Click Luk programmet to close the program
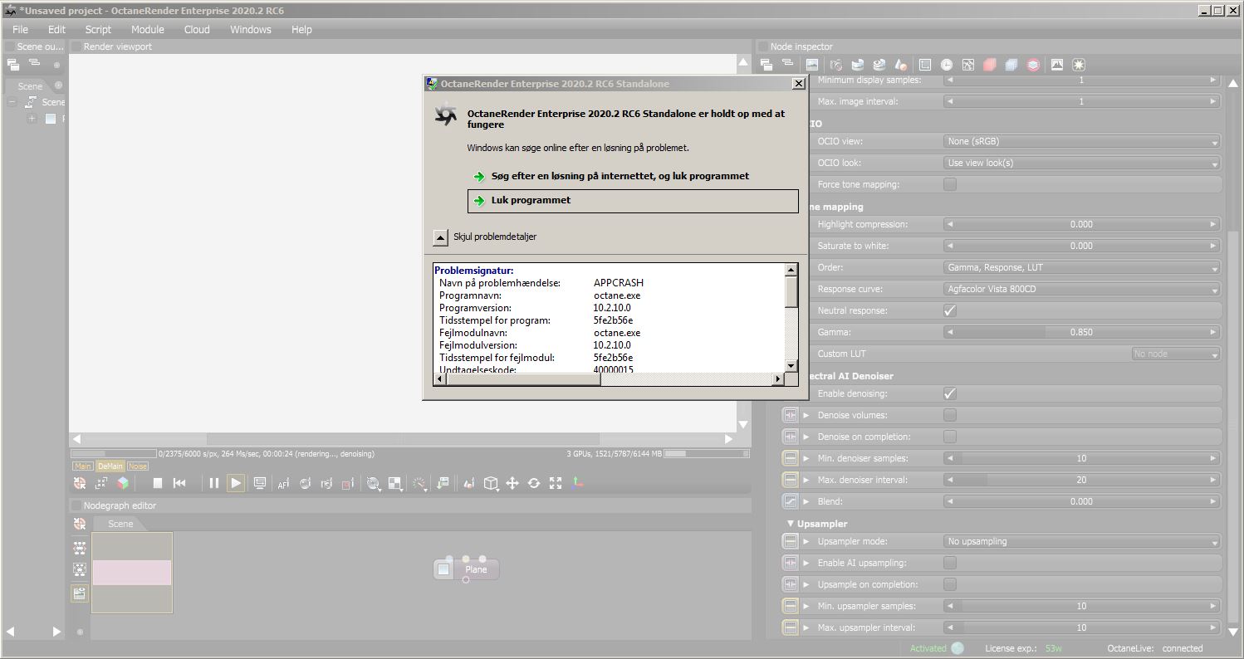Image resolution: width=1244 pixels, height=659 pixels. click(x=633, y=201)
